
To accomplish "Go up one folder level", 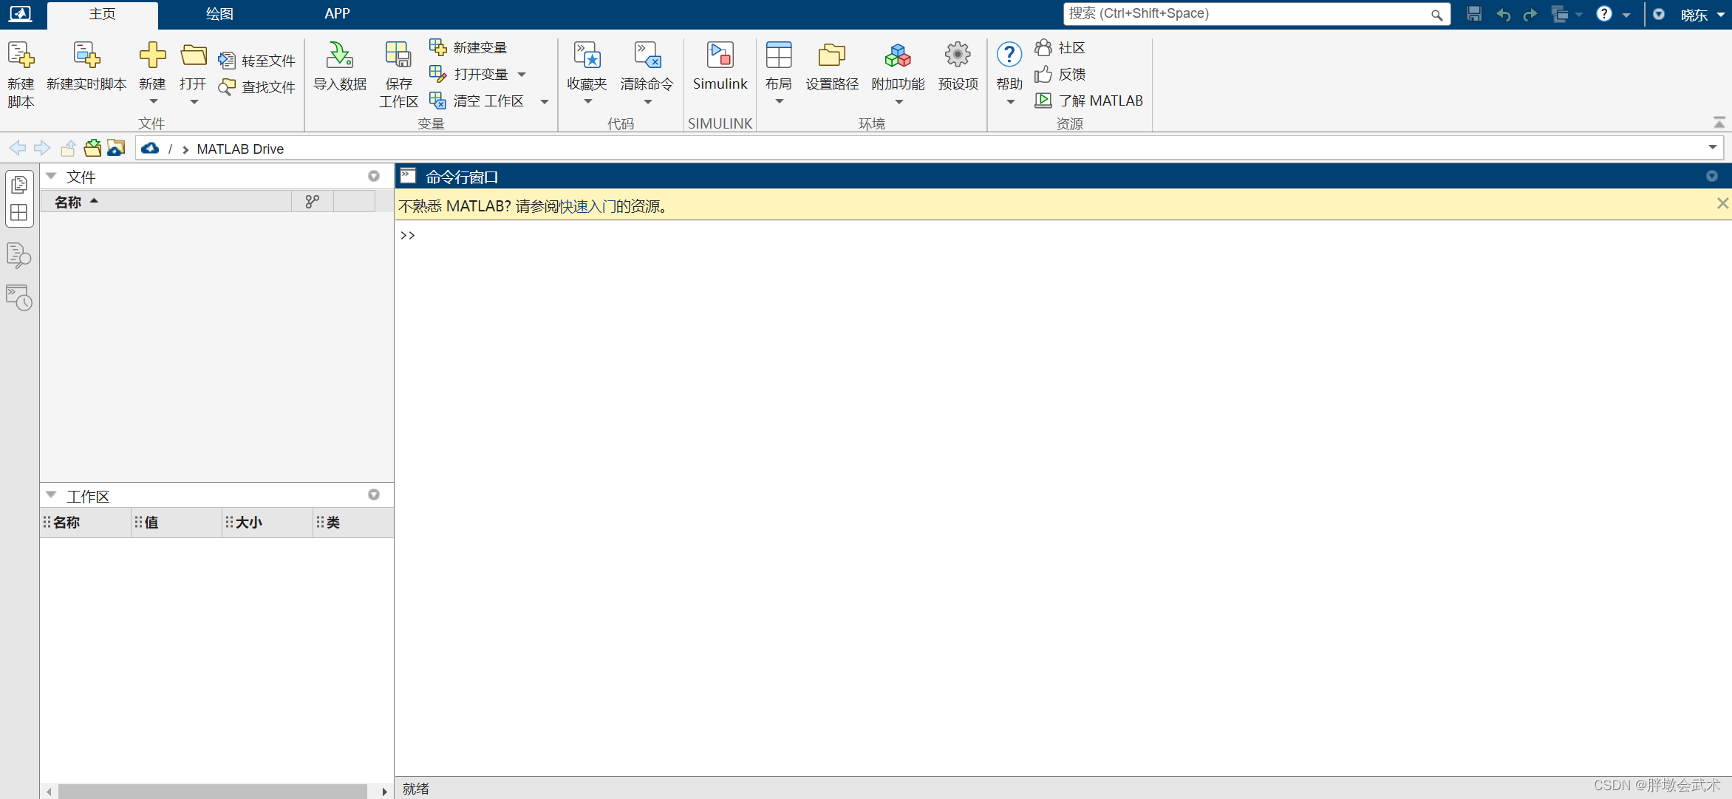I will point(68,148).
